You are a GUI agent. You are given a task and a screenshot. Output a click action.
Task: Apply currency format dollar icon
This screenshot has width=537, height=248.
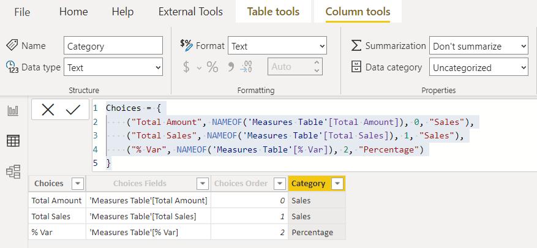(186, 67)
